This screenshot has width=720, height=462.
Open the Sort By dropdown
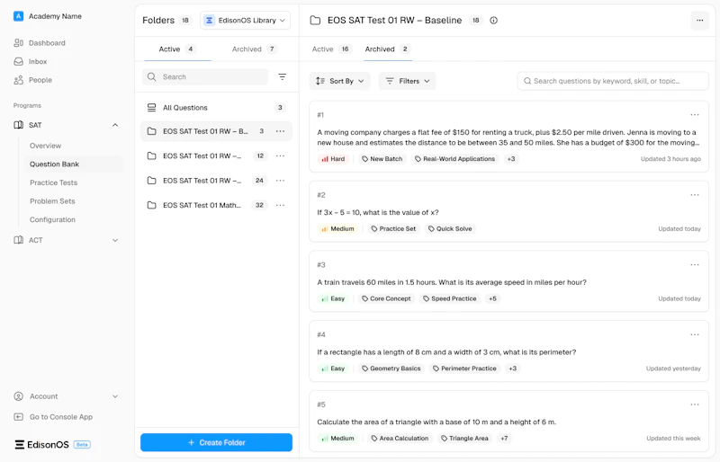pyautogui.click(x=340, y=81)
